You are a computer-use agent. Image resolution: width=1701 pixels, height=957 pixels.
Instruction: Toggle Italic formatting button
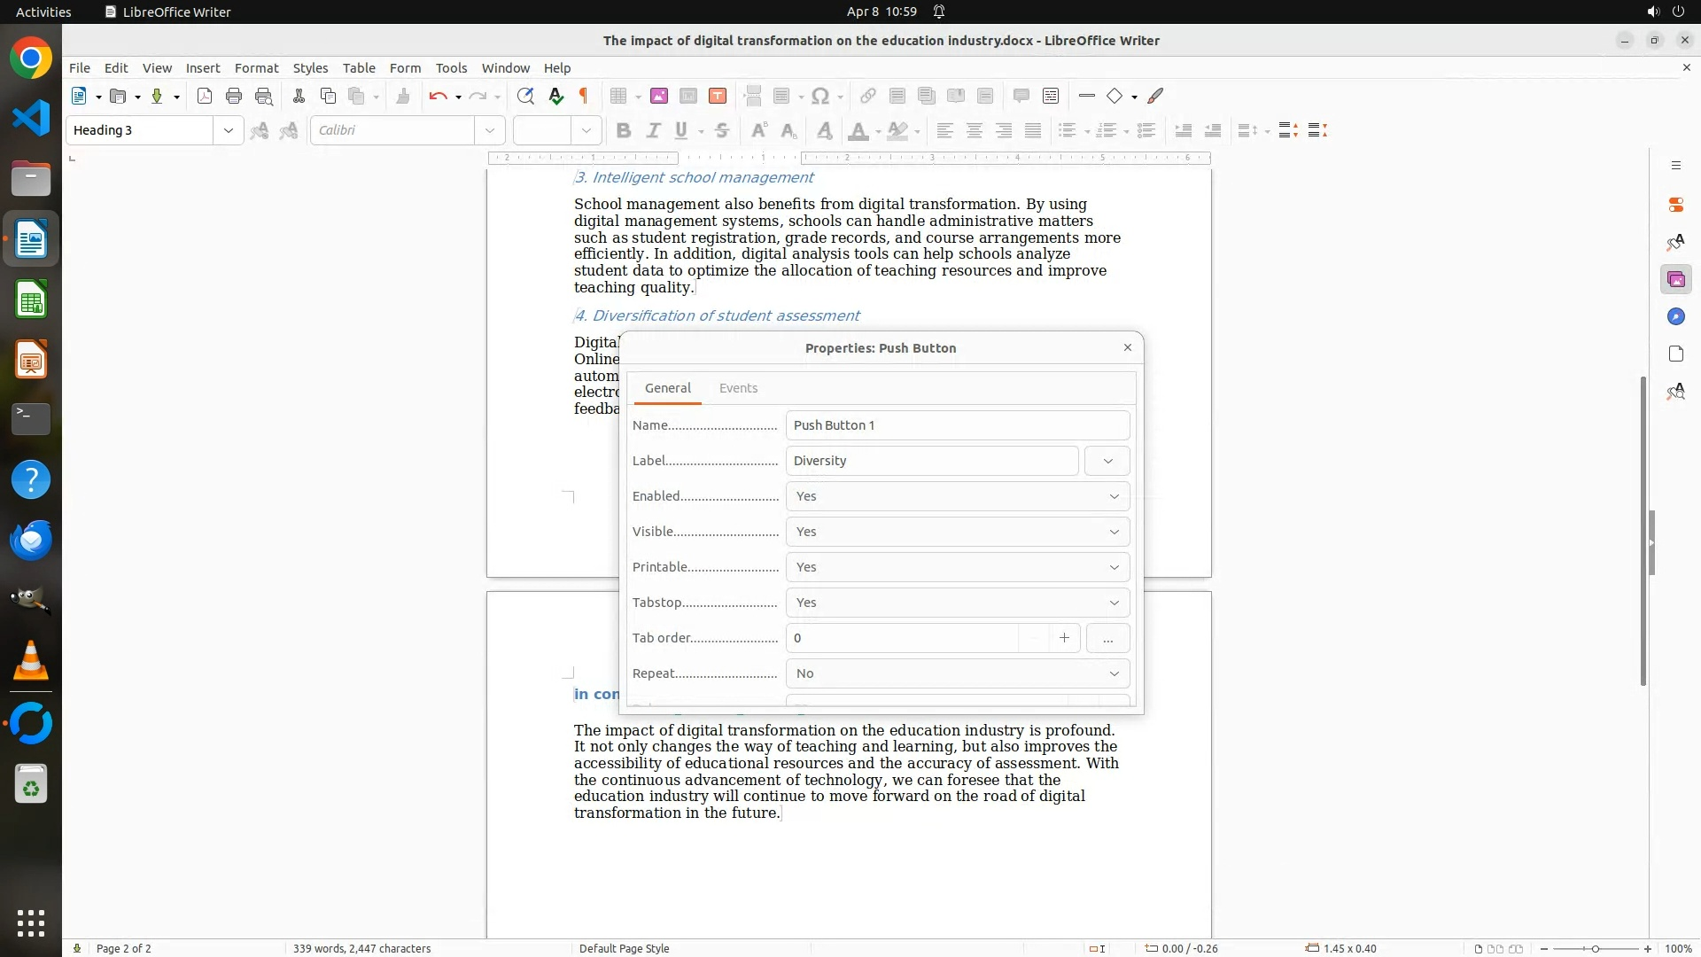[653, 130]
